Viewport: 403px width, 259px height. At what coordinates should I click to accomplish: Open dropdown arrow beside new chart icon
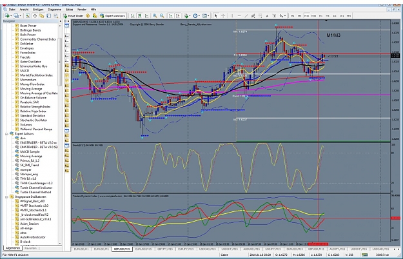click(11, 16)
